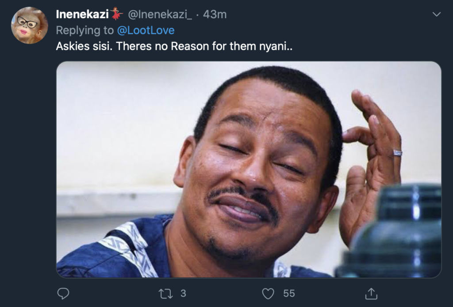This screenshot has height=307, width=453.
Task: Open the monkey-with-glasses profile avatar
Action: coord(30,25)
